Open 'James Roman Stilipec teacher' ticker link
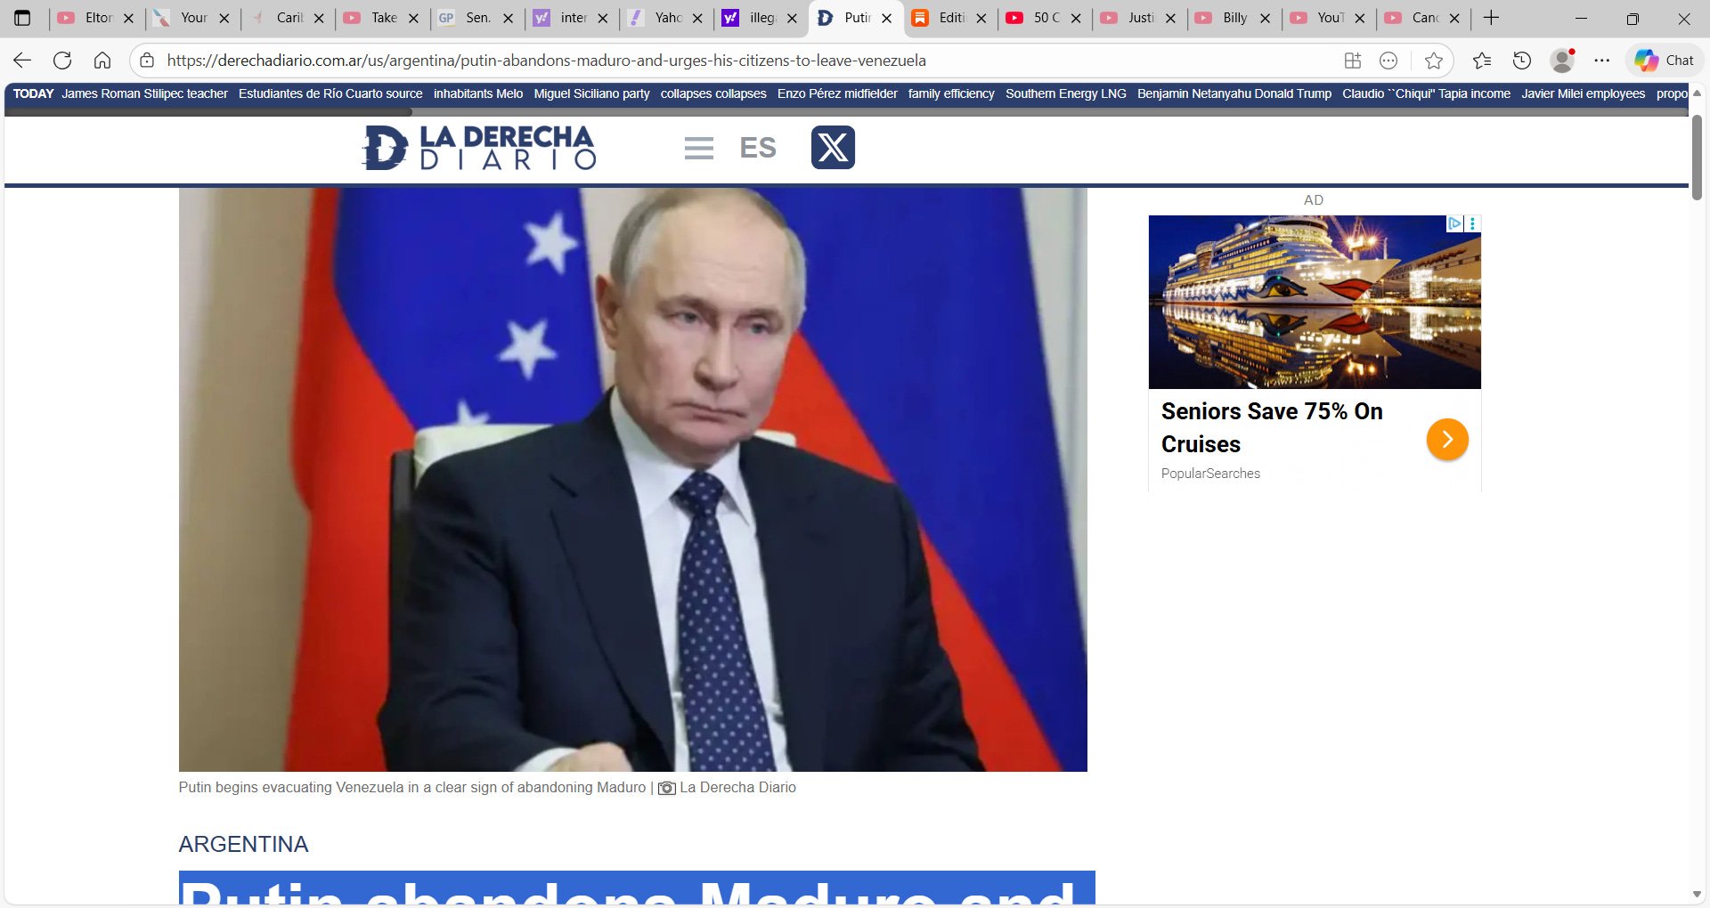Viewport: 1710px width, 908px height. pos(144,93)
